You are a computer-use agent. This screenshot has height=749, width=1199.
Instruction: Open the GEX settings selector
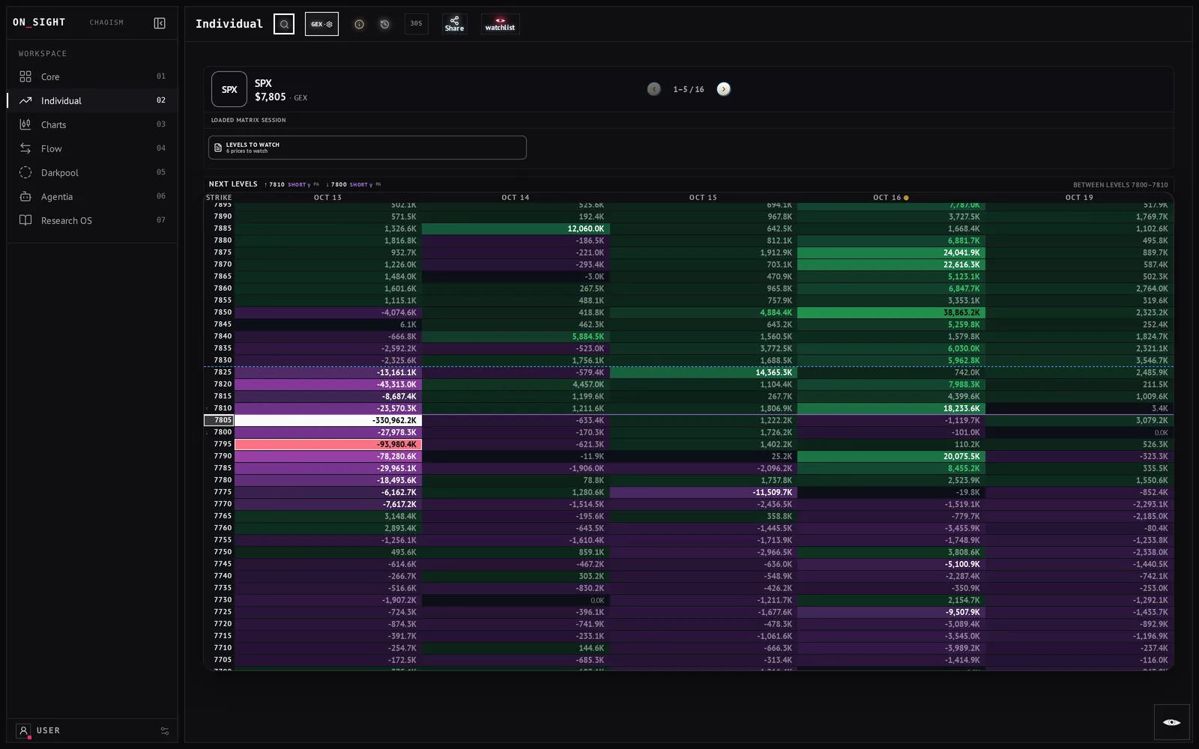(x=321, y=24)
